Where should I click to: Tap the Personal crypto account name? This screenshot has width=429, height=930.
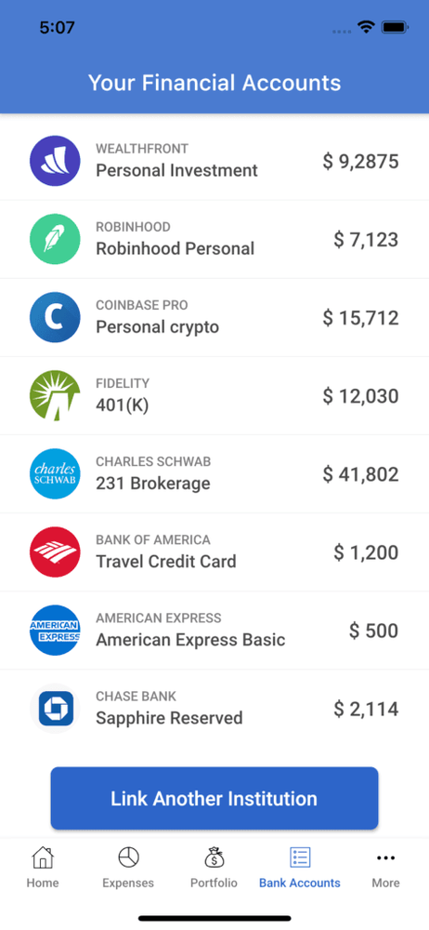[x=158, y=326]
